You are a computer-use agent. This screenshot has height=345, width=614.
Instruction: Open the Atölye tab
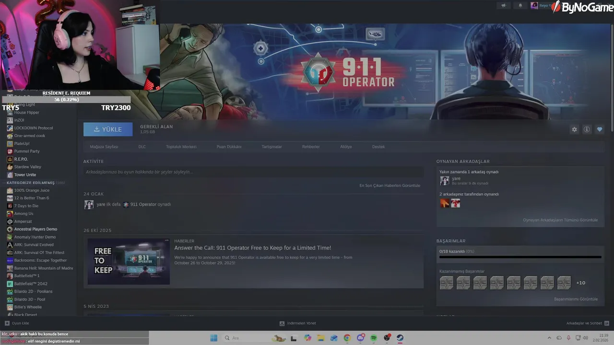click(x=346, y=147)
